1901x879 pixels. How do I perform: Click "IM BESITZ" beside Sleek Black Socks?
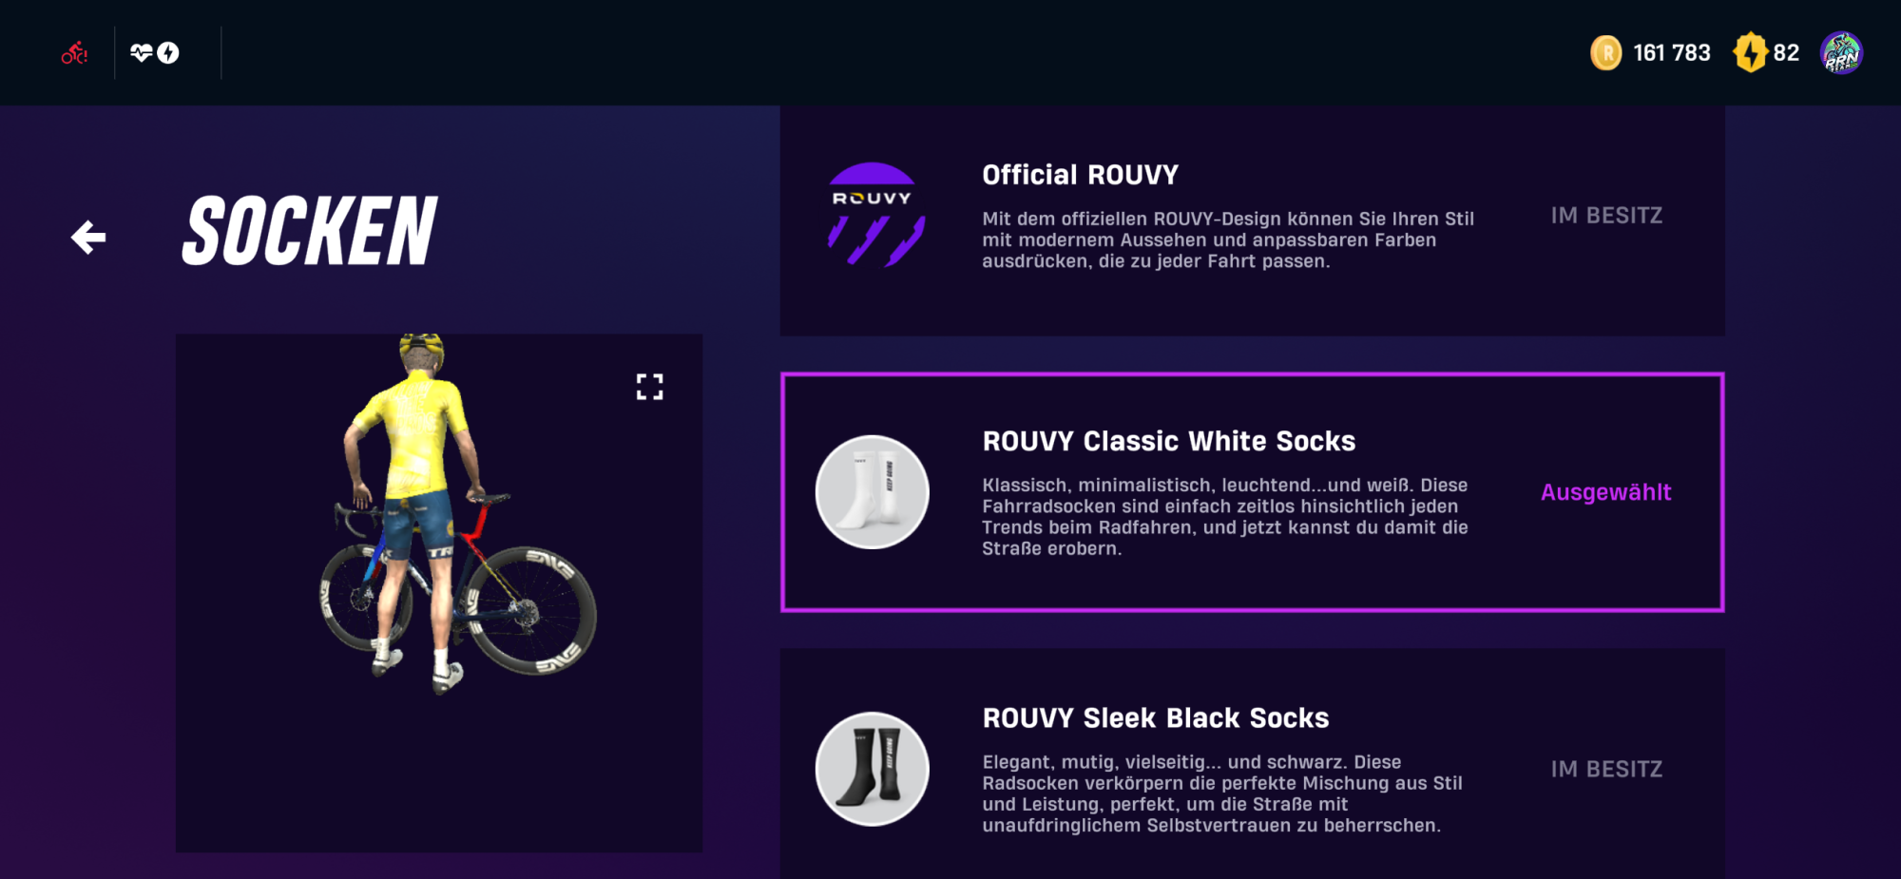click(x=1606, y=769)
